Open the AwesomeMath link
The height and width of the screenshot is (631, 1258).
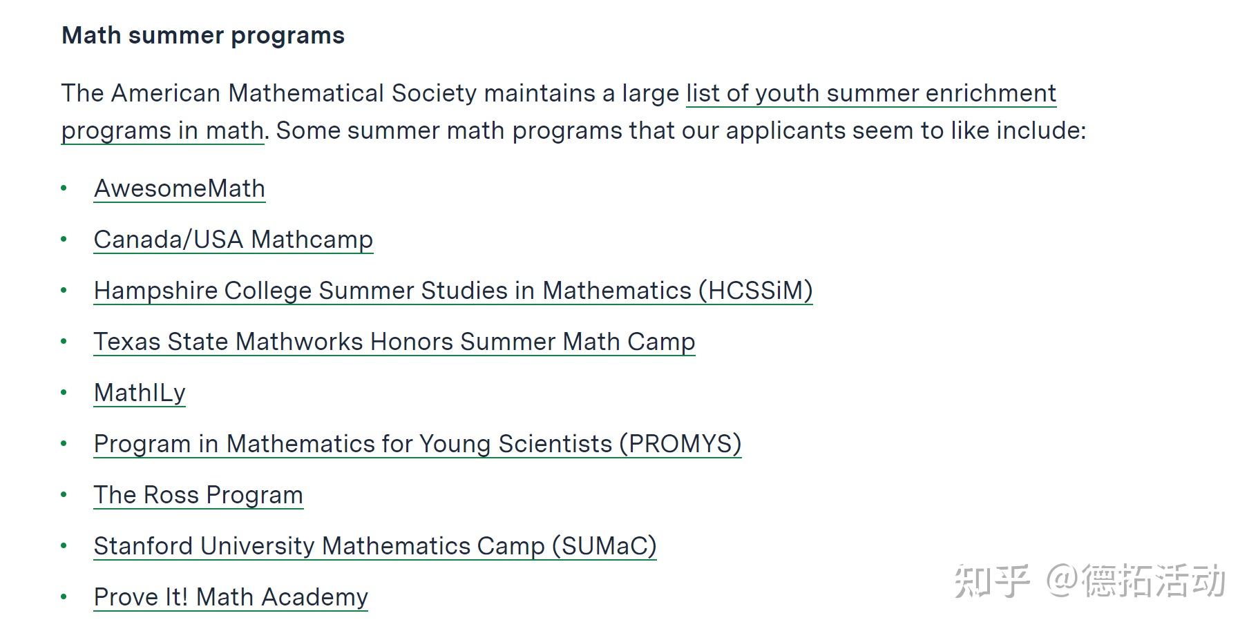click(x=179, y=188)
